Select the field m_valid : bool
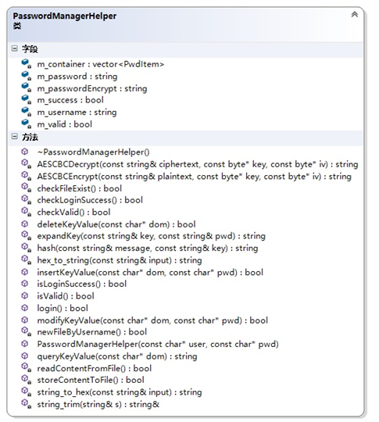The height and width of the screenshot is (422, 379). [65, 124]
